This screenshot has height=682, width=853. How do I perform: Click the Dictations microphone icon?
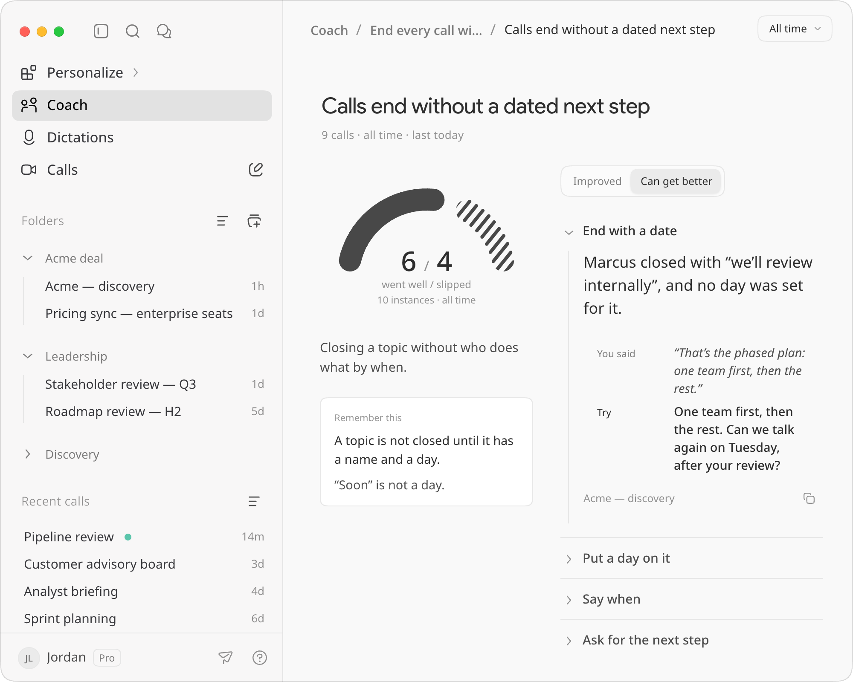29,138
